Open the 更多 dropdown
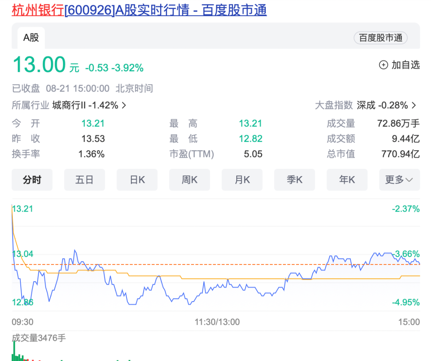This screenshot has height=361, width=431. pos(399,180)
